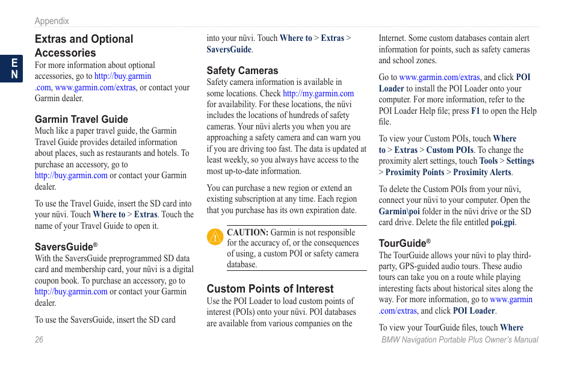574x366 pixels.
Task: Click the BMW Navigation Portable Plus Owner's Manual footer
Action: (x=460, y=340)
